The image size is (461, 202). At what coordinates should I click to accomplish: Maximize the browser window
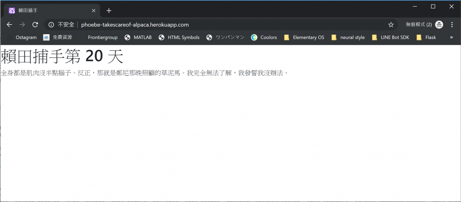(433, 6)
